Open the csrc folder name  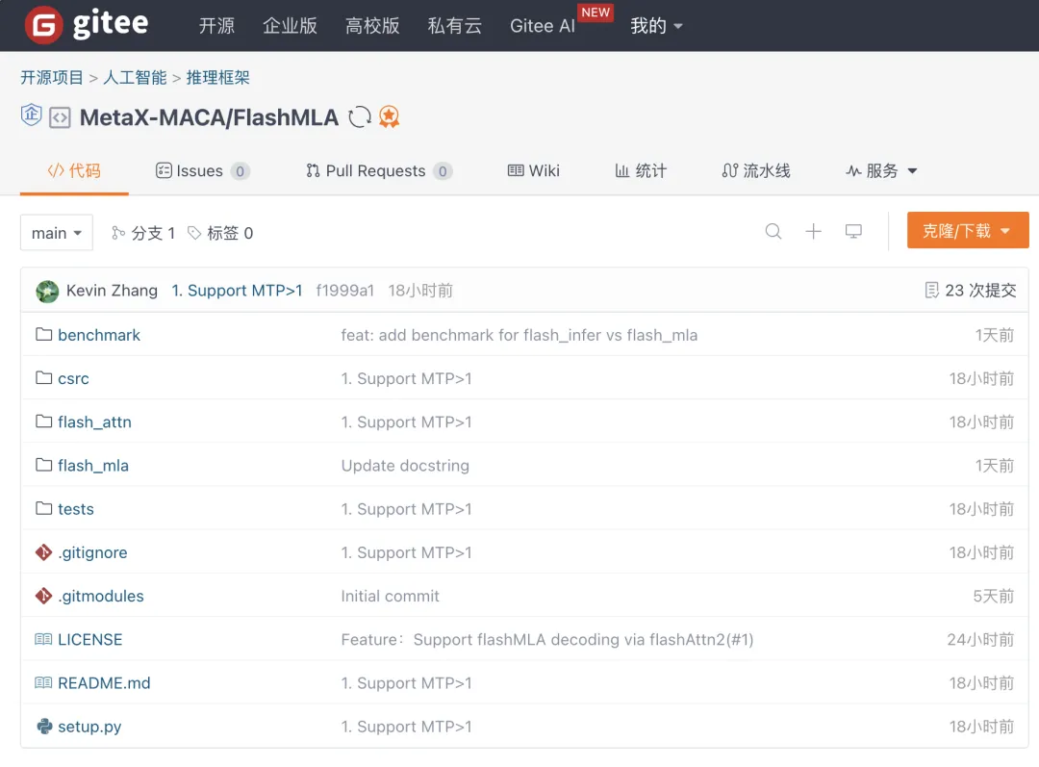pos(73,378)
